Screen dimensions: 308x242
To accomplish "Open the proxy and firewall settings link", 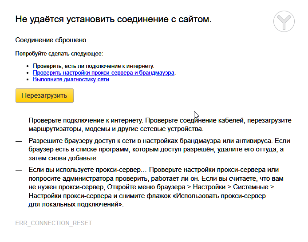I will [104, 73].
